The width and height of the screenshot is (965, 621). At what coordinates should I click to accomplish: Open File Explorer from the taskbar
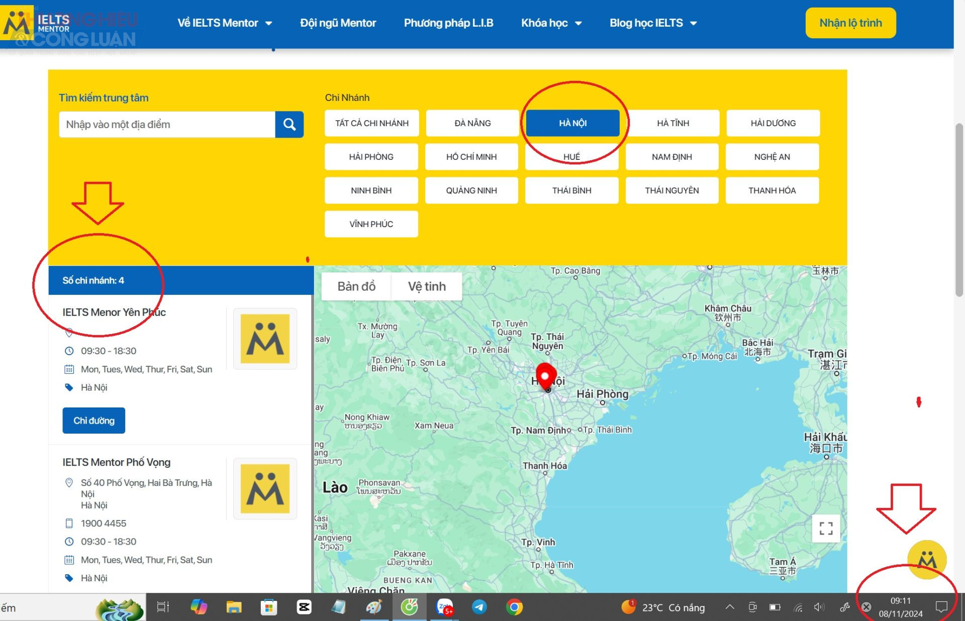tap(234, 607)
